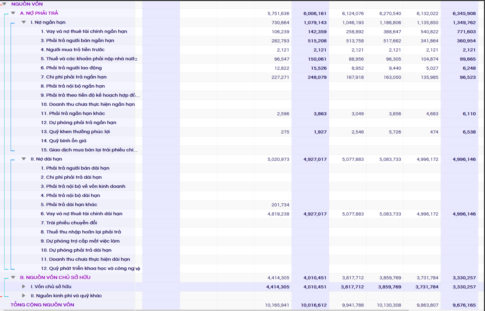Collapse B. NGUỒN VỐN CHỦ SỞ HỮU group
The height and width of the screenshot is (311, 485).
13,277
